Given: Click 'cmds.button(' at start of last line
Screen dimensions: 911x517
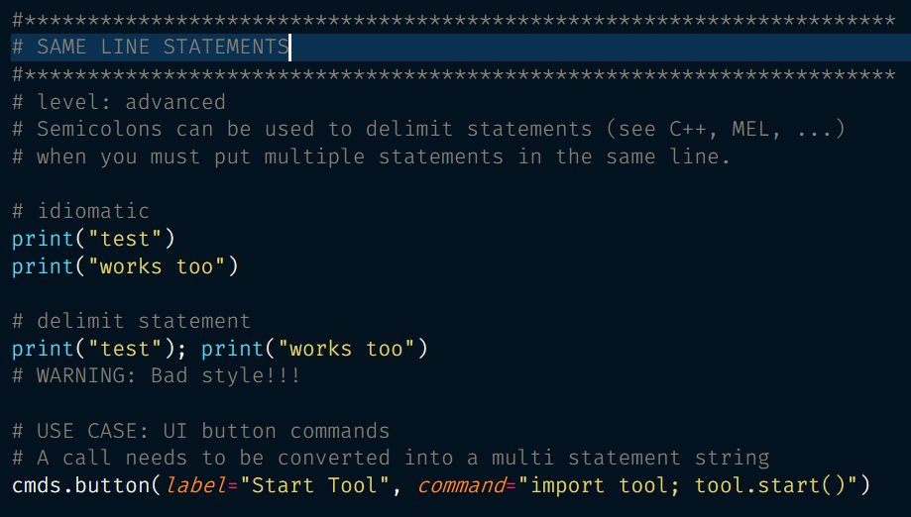Looking at the screenshot, I should point(86,485).
